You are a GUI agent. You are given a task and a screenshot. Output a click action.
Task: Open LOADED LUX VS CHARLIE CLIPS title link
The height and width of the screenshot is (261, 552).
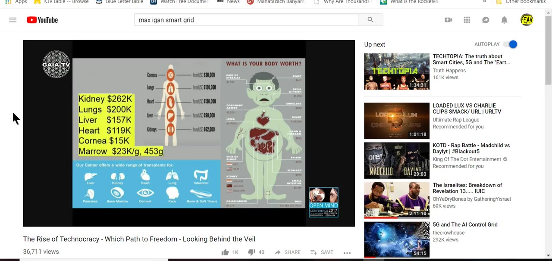[467, 109]
